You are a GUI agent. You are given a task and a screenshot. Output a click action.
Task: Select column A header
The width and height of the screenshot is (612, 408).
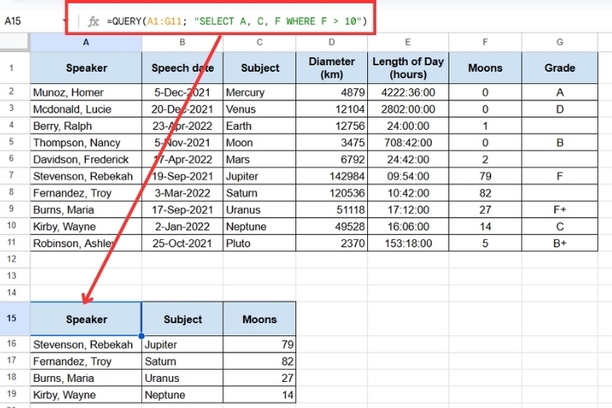86,42
